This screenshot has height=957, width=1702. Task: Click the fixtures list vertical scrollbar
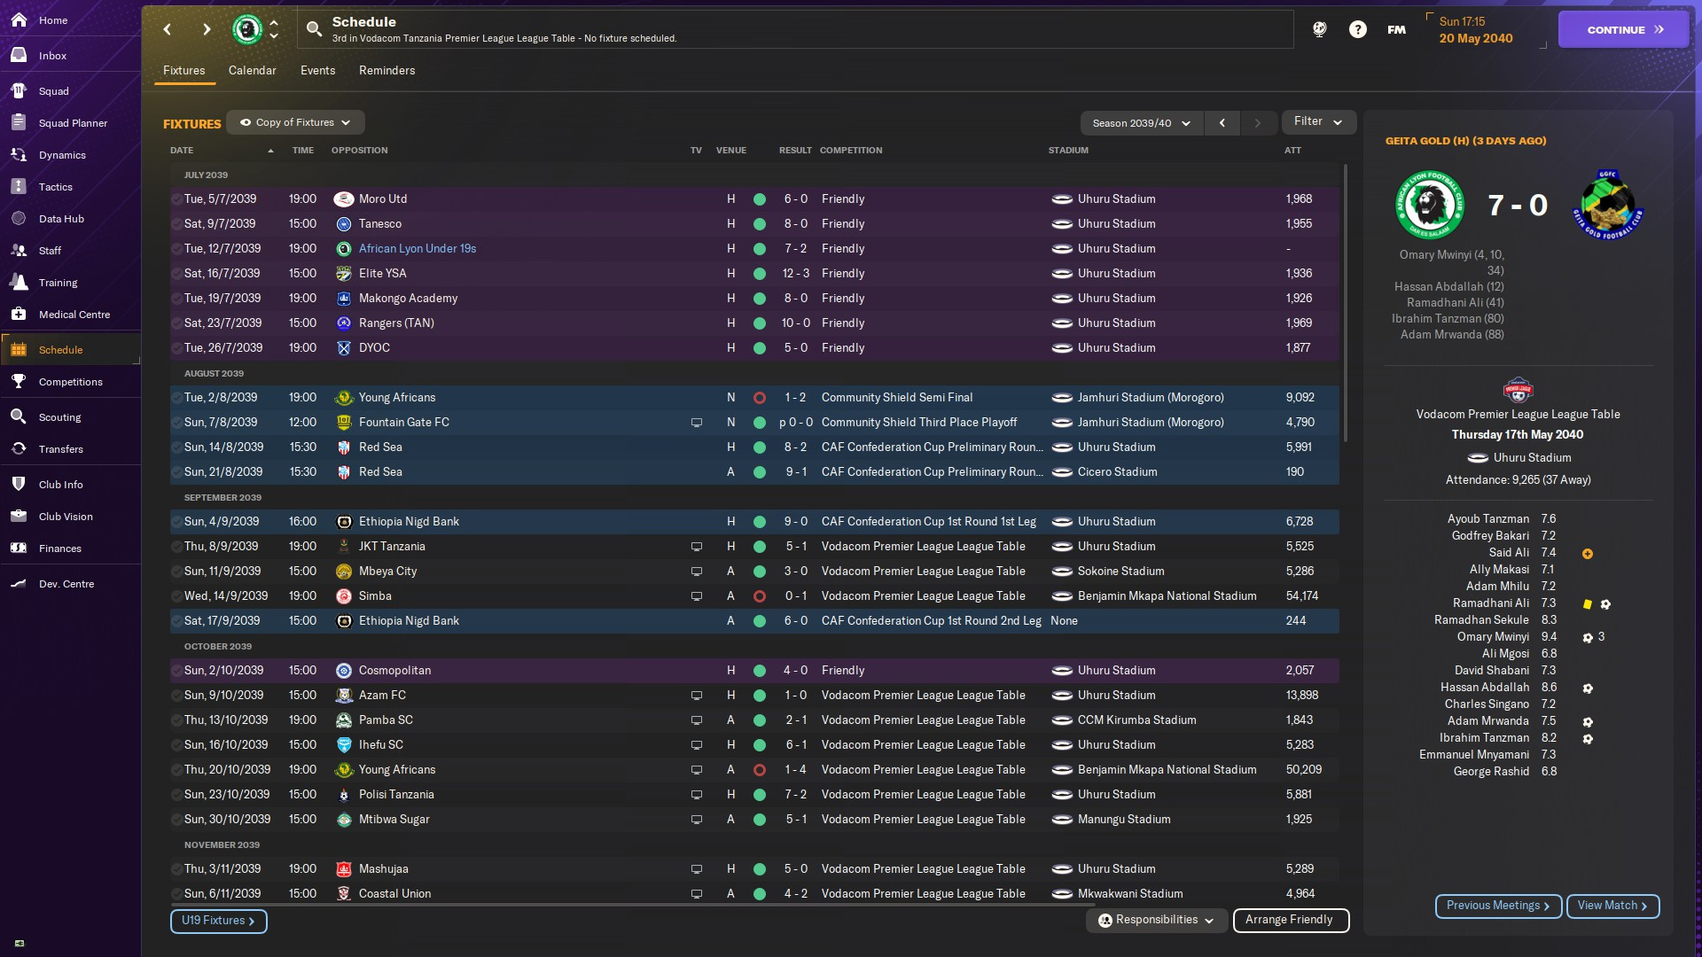coord(1345,301)
